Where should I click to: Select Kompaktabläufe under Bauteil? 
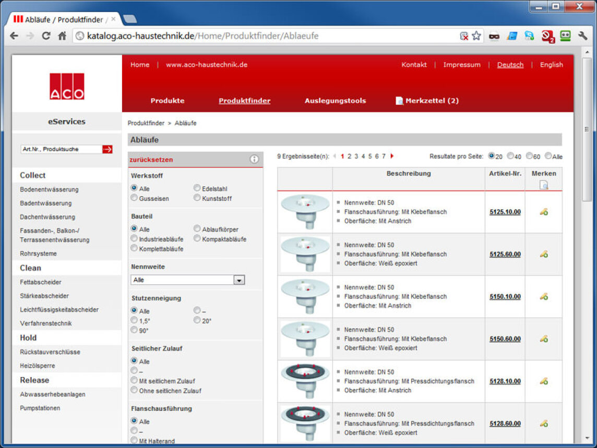tap(197, 239)
